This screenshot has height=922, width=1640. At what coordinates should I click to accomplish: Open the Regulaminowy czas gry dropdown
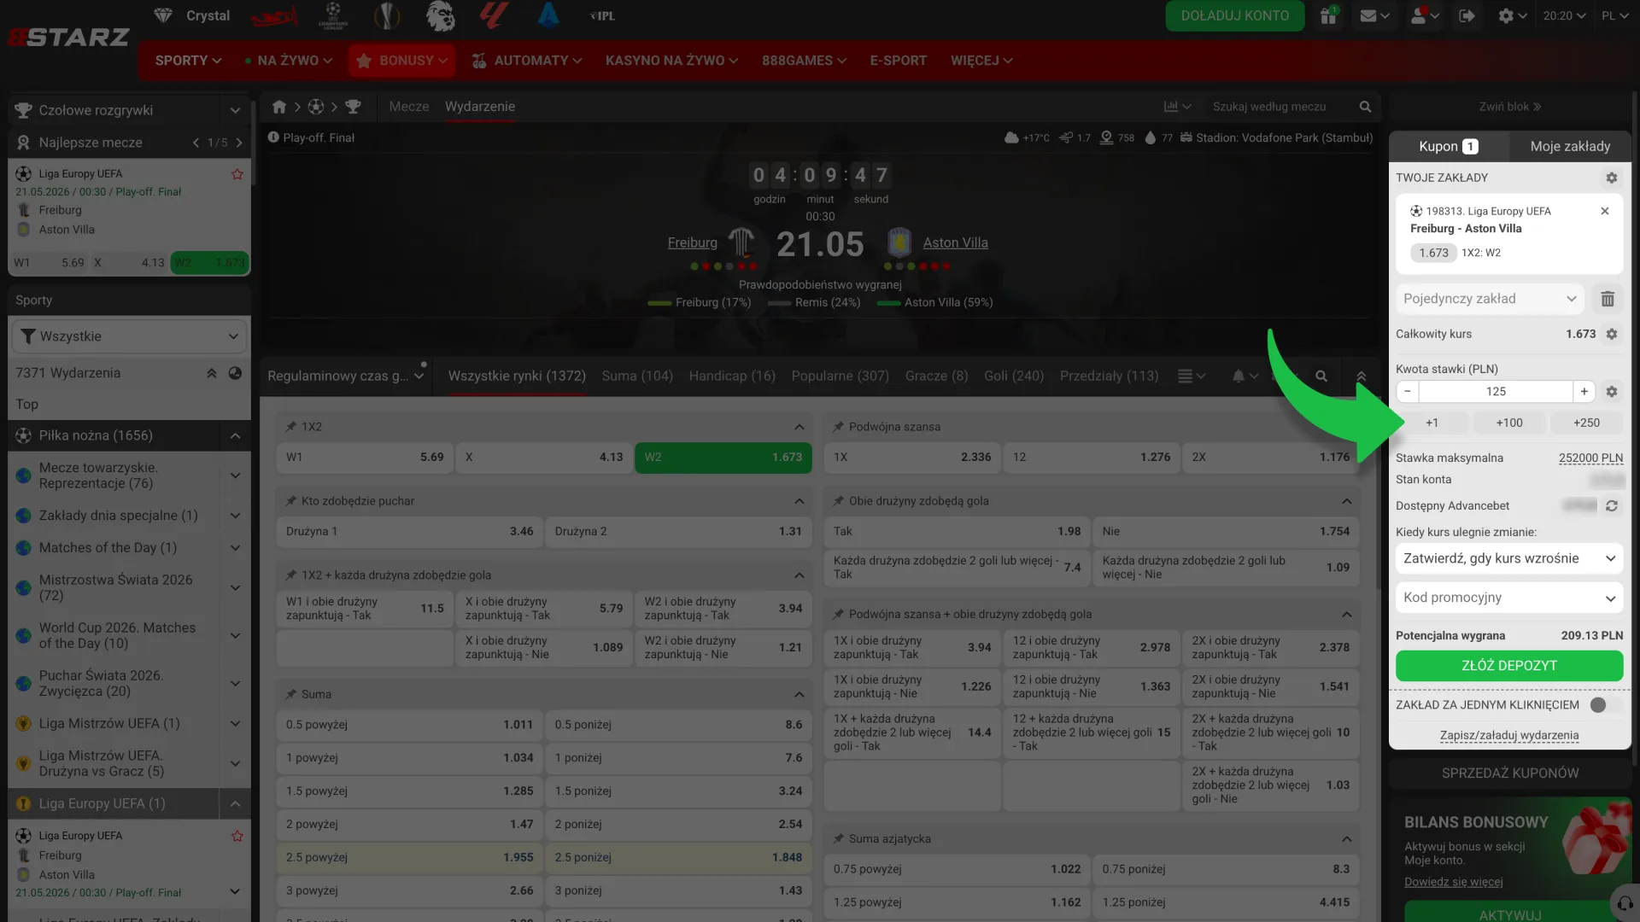(345, 376)
